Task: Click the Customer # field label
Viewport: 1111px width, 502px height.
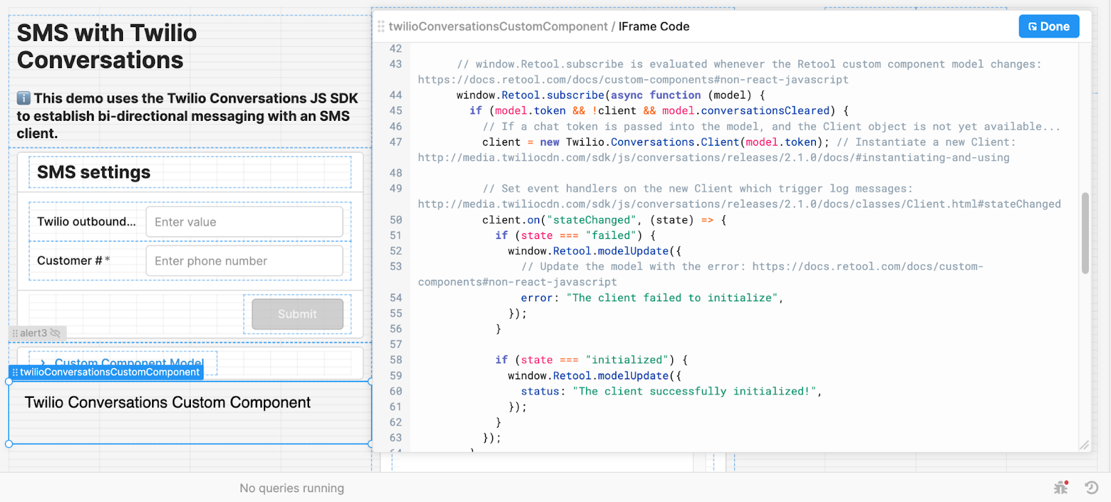Action: pos(73,260)
